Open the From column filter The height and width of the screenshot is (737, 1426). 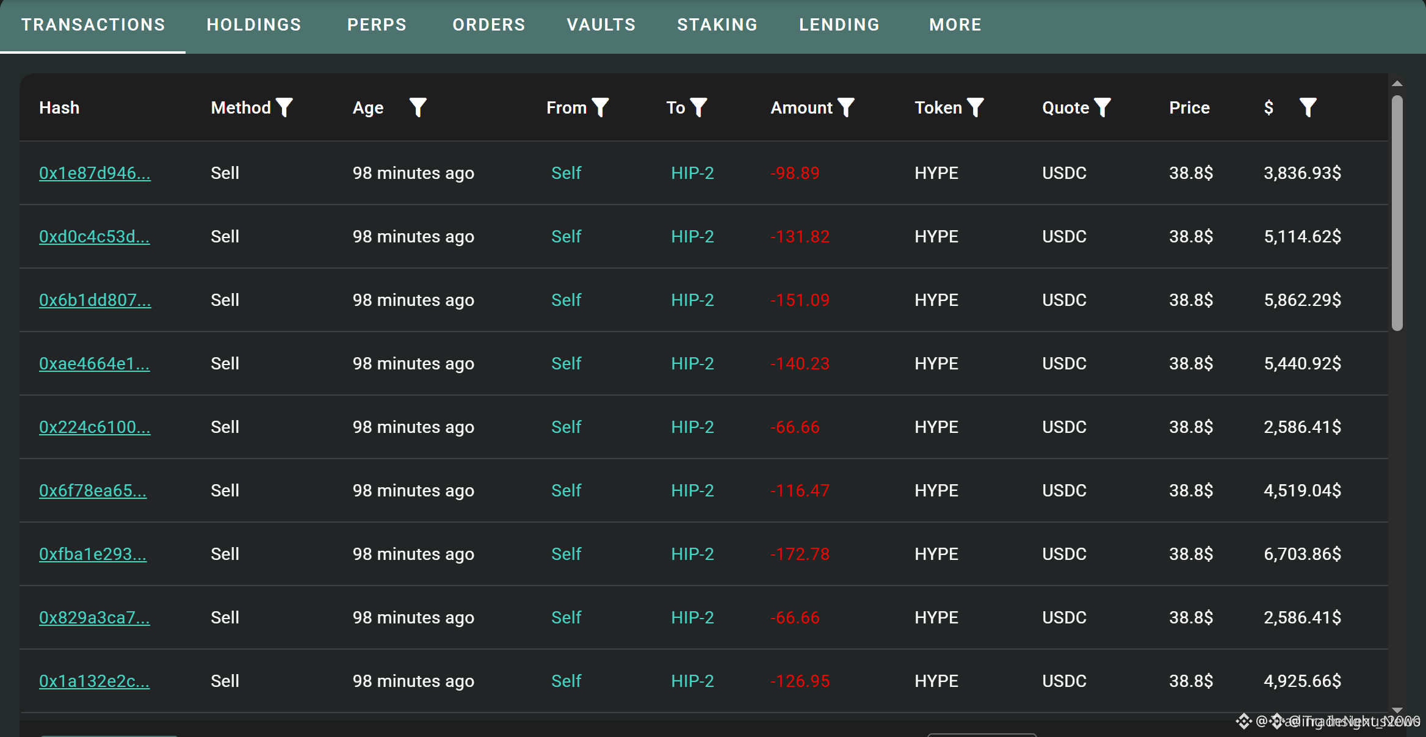pyautogui.click(x=600, y=107)
